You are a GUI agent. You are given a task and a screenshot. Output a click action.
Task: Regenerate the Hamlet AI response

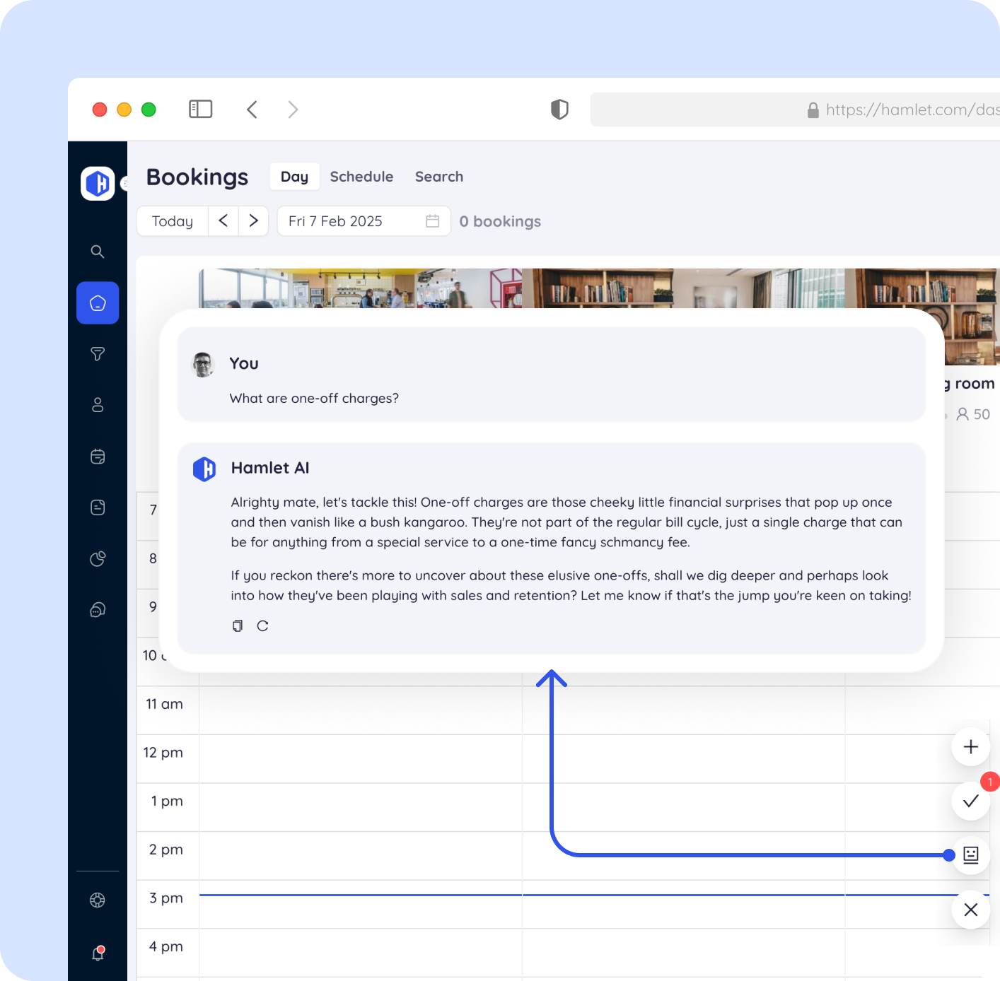262,625
